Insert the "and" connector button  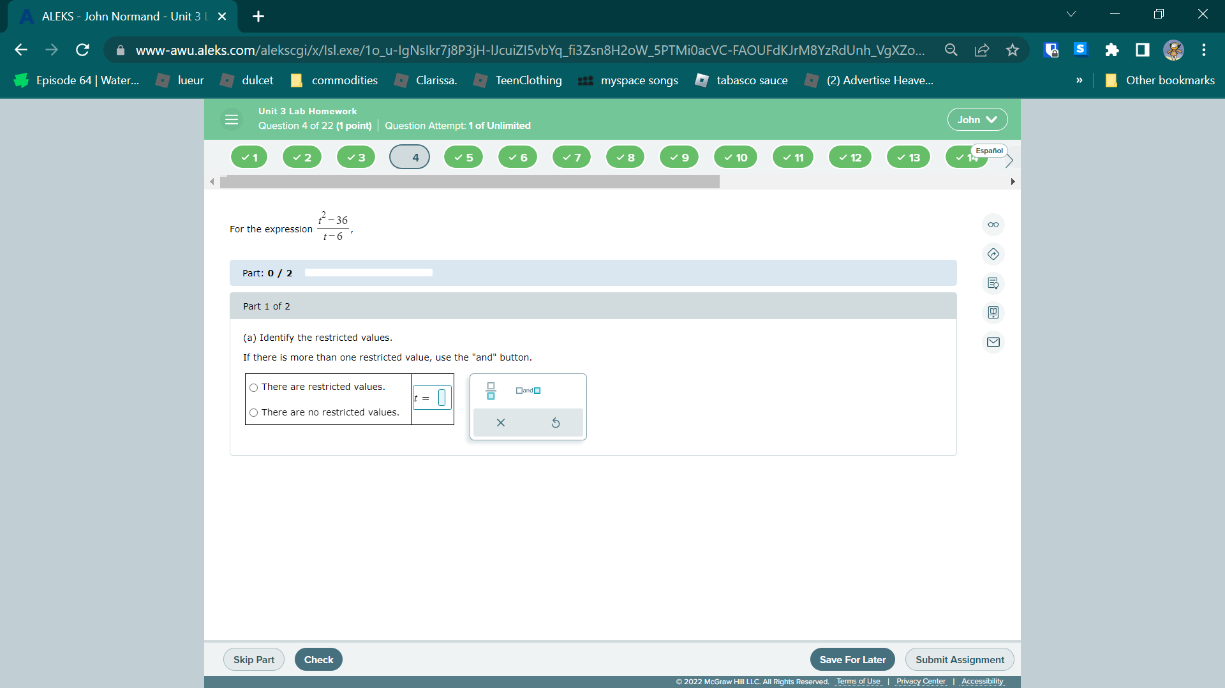[x=528, y=391]
